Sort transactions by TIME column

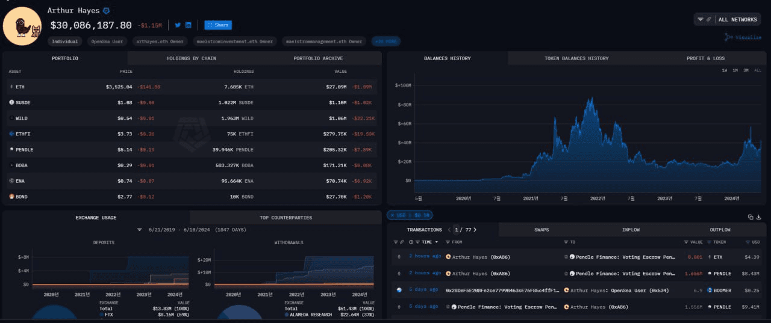pos(426,242)
